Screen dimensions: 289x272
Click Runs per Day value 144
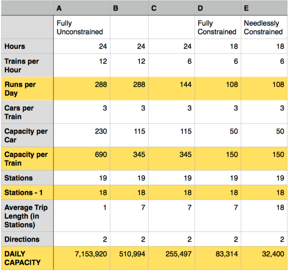[185, 84]
